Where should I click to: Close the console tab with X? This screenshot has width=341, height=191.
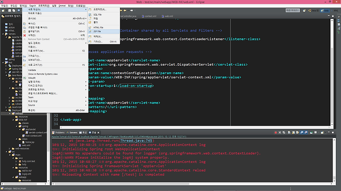coord(99,133)
